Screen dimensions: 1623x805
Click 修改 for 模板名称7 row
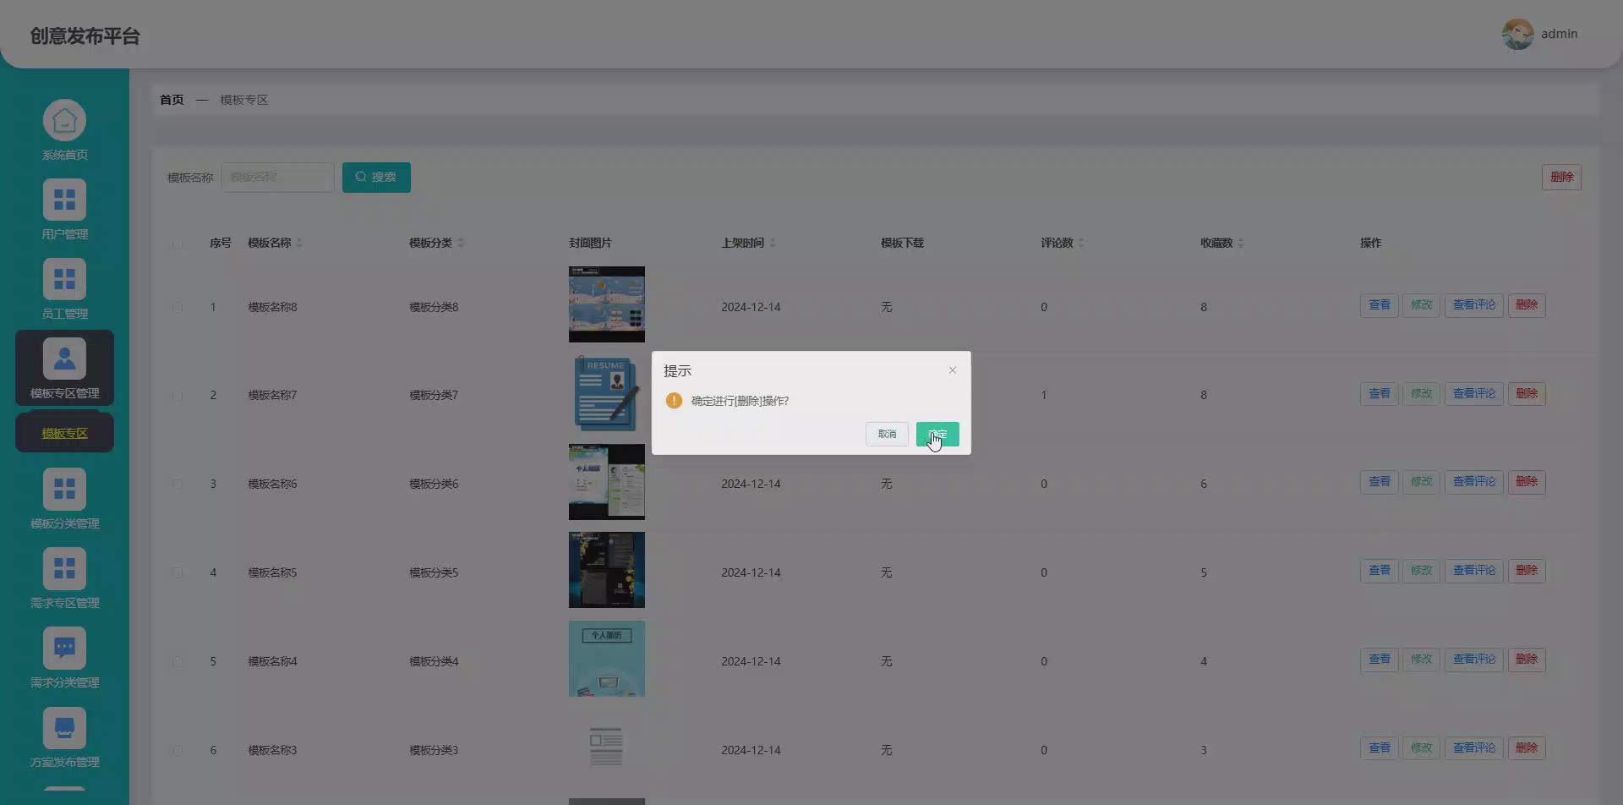click(1421, 394)
